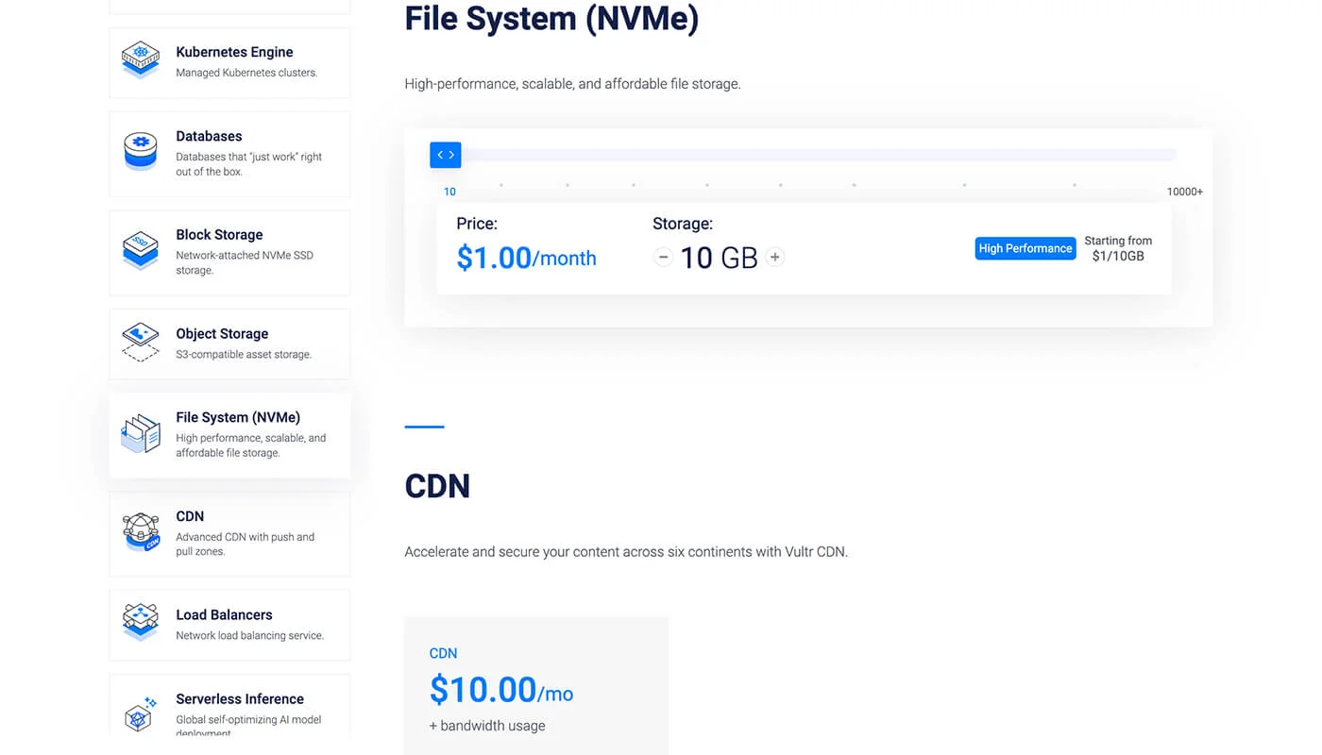Click the High Performance badge
Image resolution: width=1322 pixels, height=755 pixels.
1025,248
